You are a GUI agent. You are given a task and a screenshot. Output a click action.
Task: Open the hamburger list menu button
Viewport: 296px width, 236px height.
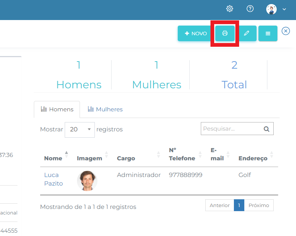click(x=268, y=33)
